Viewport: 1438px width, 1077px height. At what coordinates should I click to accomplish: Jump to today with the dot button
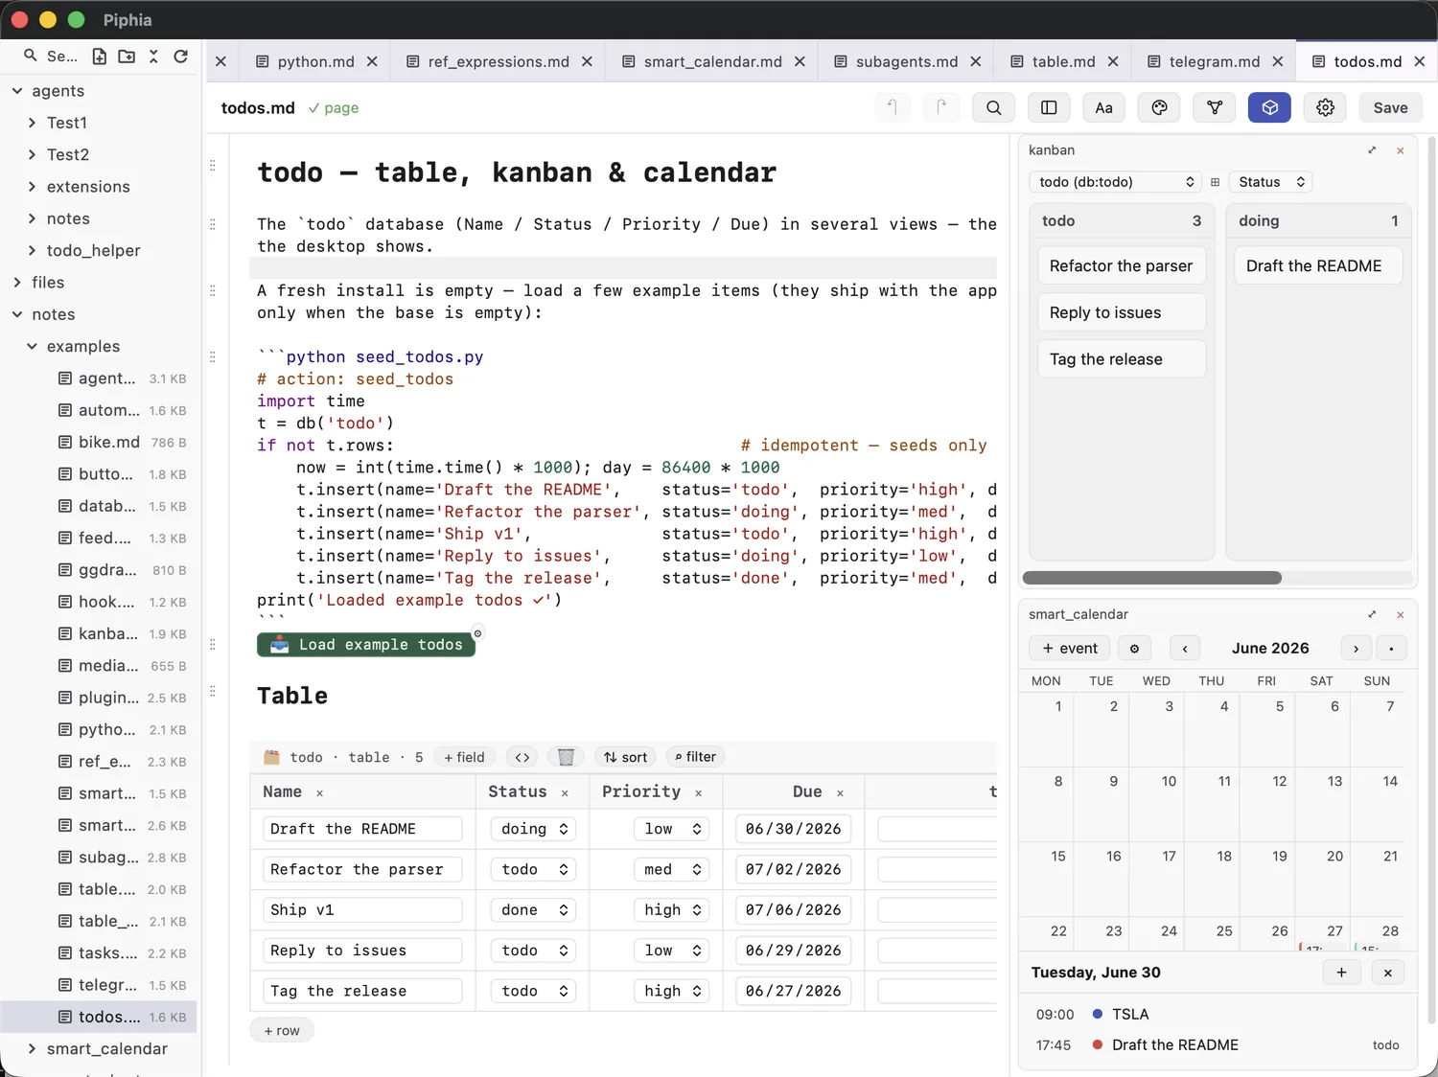[1391, 649]
